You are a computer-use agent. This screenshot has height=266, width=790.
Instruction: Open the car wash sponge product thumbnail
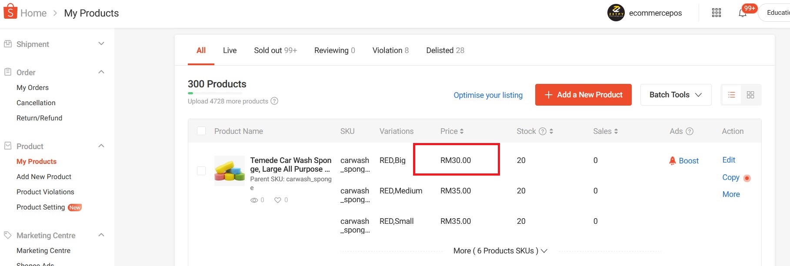[x=230, y=171]
